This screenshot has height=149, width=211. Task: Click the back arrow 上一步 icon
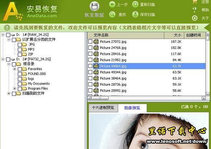click(112, 4)
